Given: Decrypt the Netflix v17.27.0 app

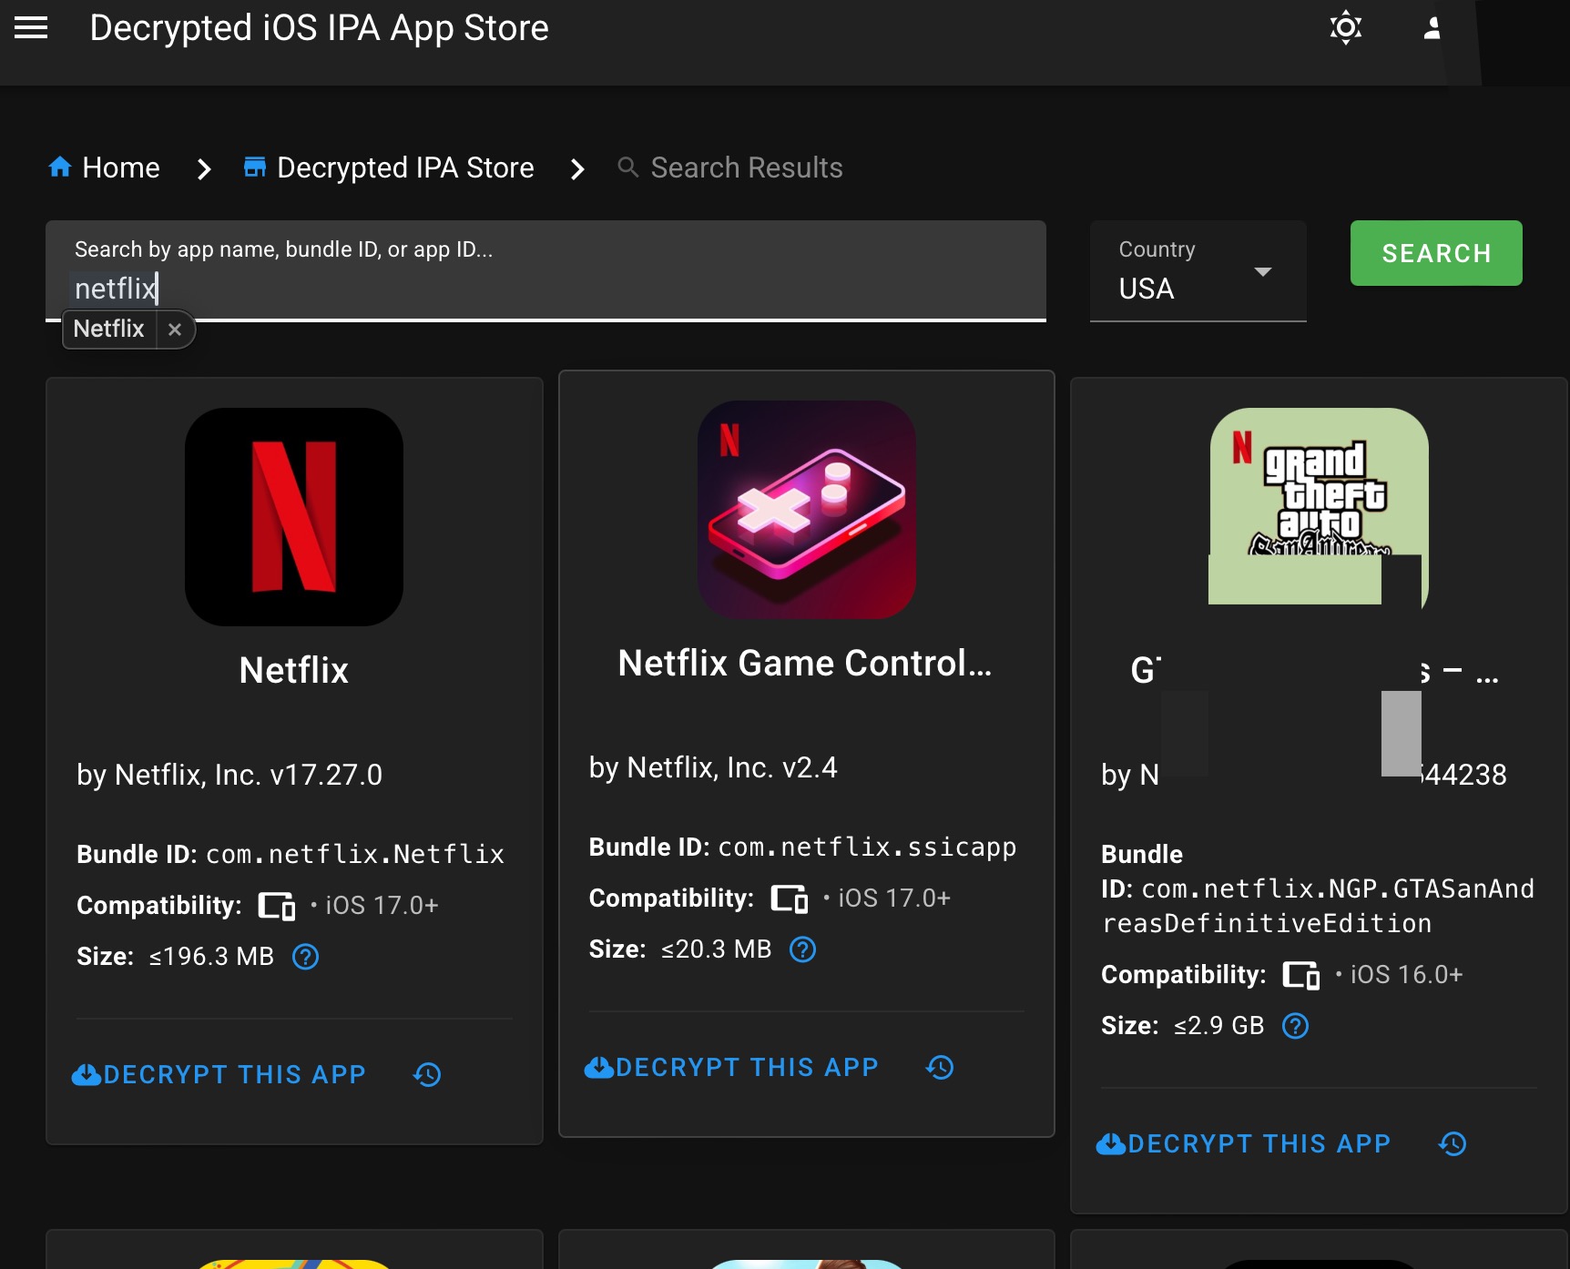Looking at the screenshot, I should (219, 1075).
